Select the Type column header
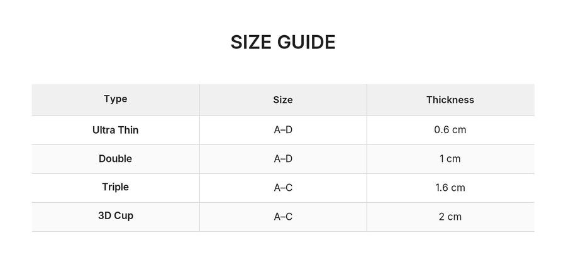Image resolution: width=566 pixels, height=265 pixels. pos(116,99)
